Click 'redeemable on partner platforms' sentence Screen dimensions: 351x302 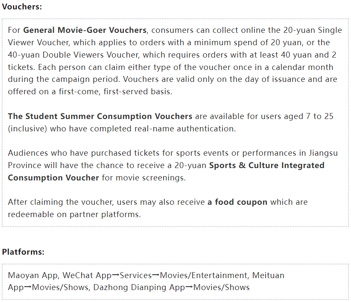point(74,215)
